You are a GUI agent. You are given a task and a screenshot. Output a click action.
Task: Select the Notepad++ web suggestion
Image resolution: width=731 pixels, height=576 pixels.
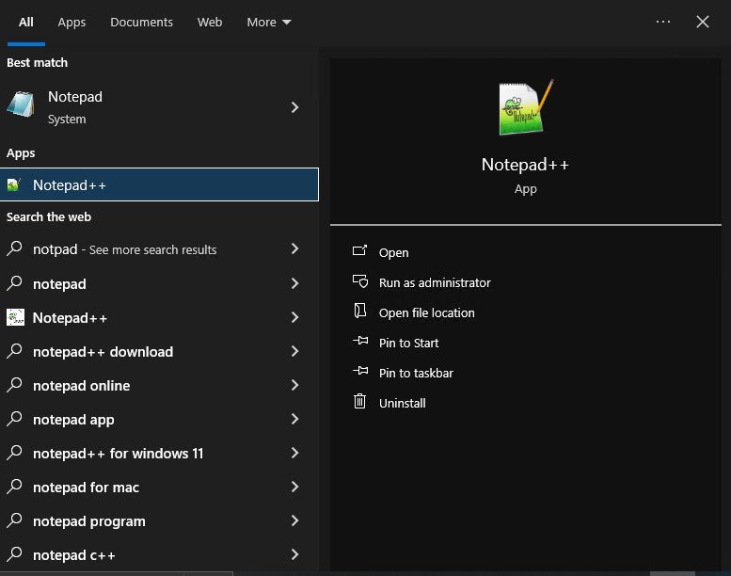pos(70,318)
